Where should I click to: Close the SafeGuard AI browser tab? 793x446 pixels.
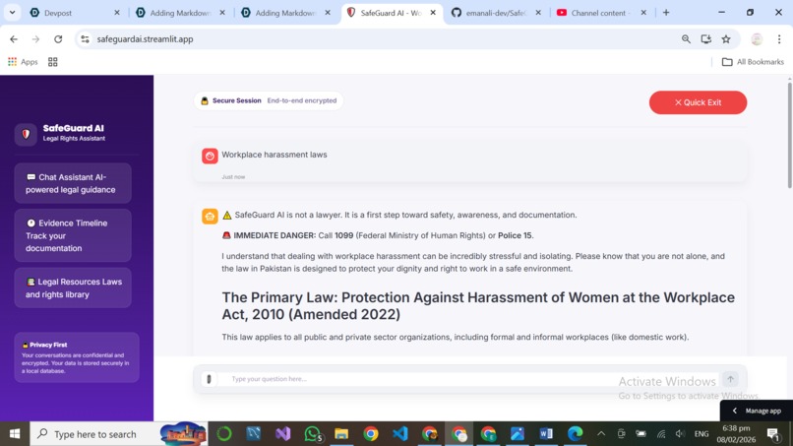tap(433, 13)
